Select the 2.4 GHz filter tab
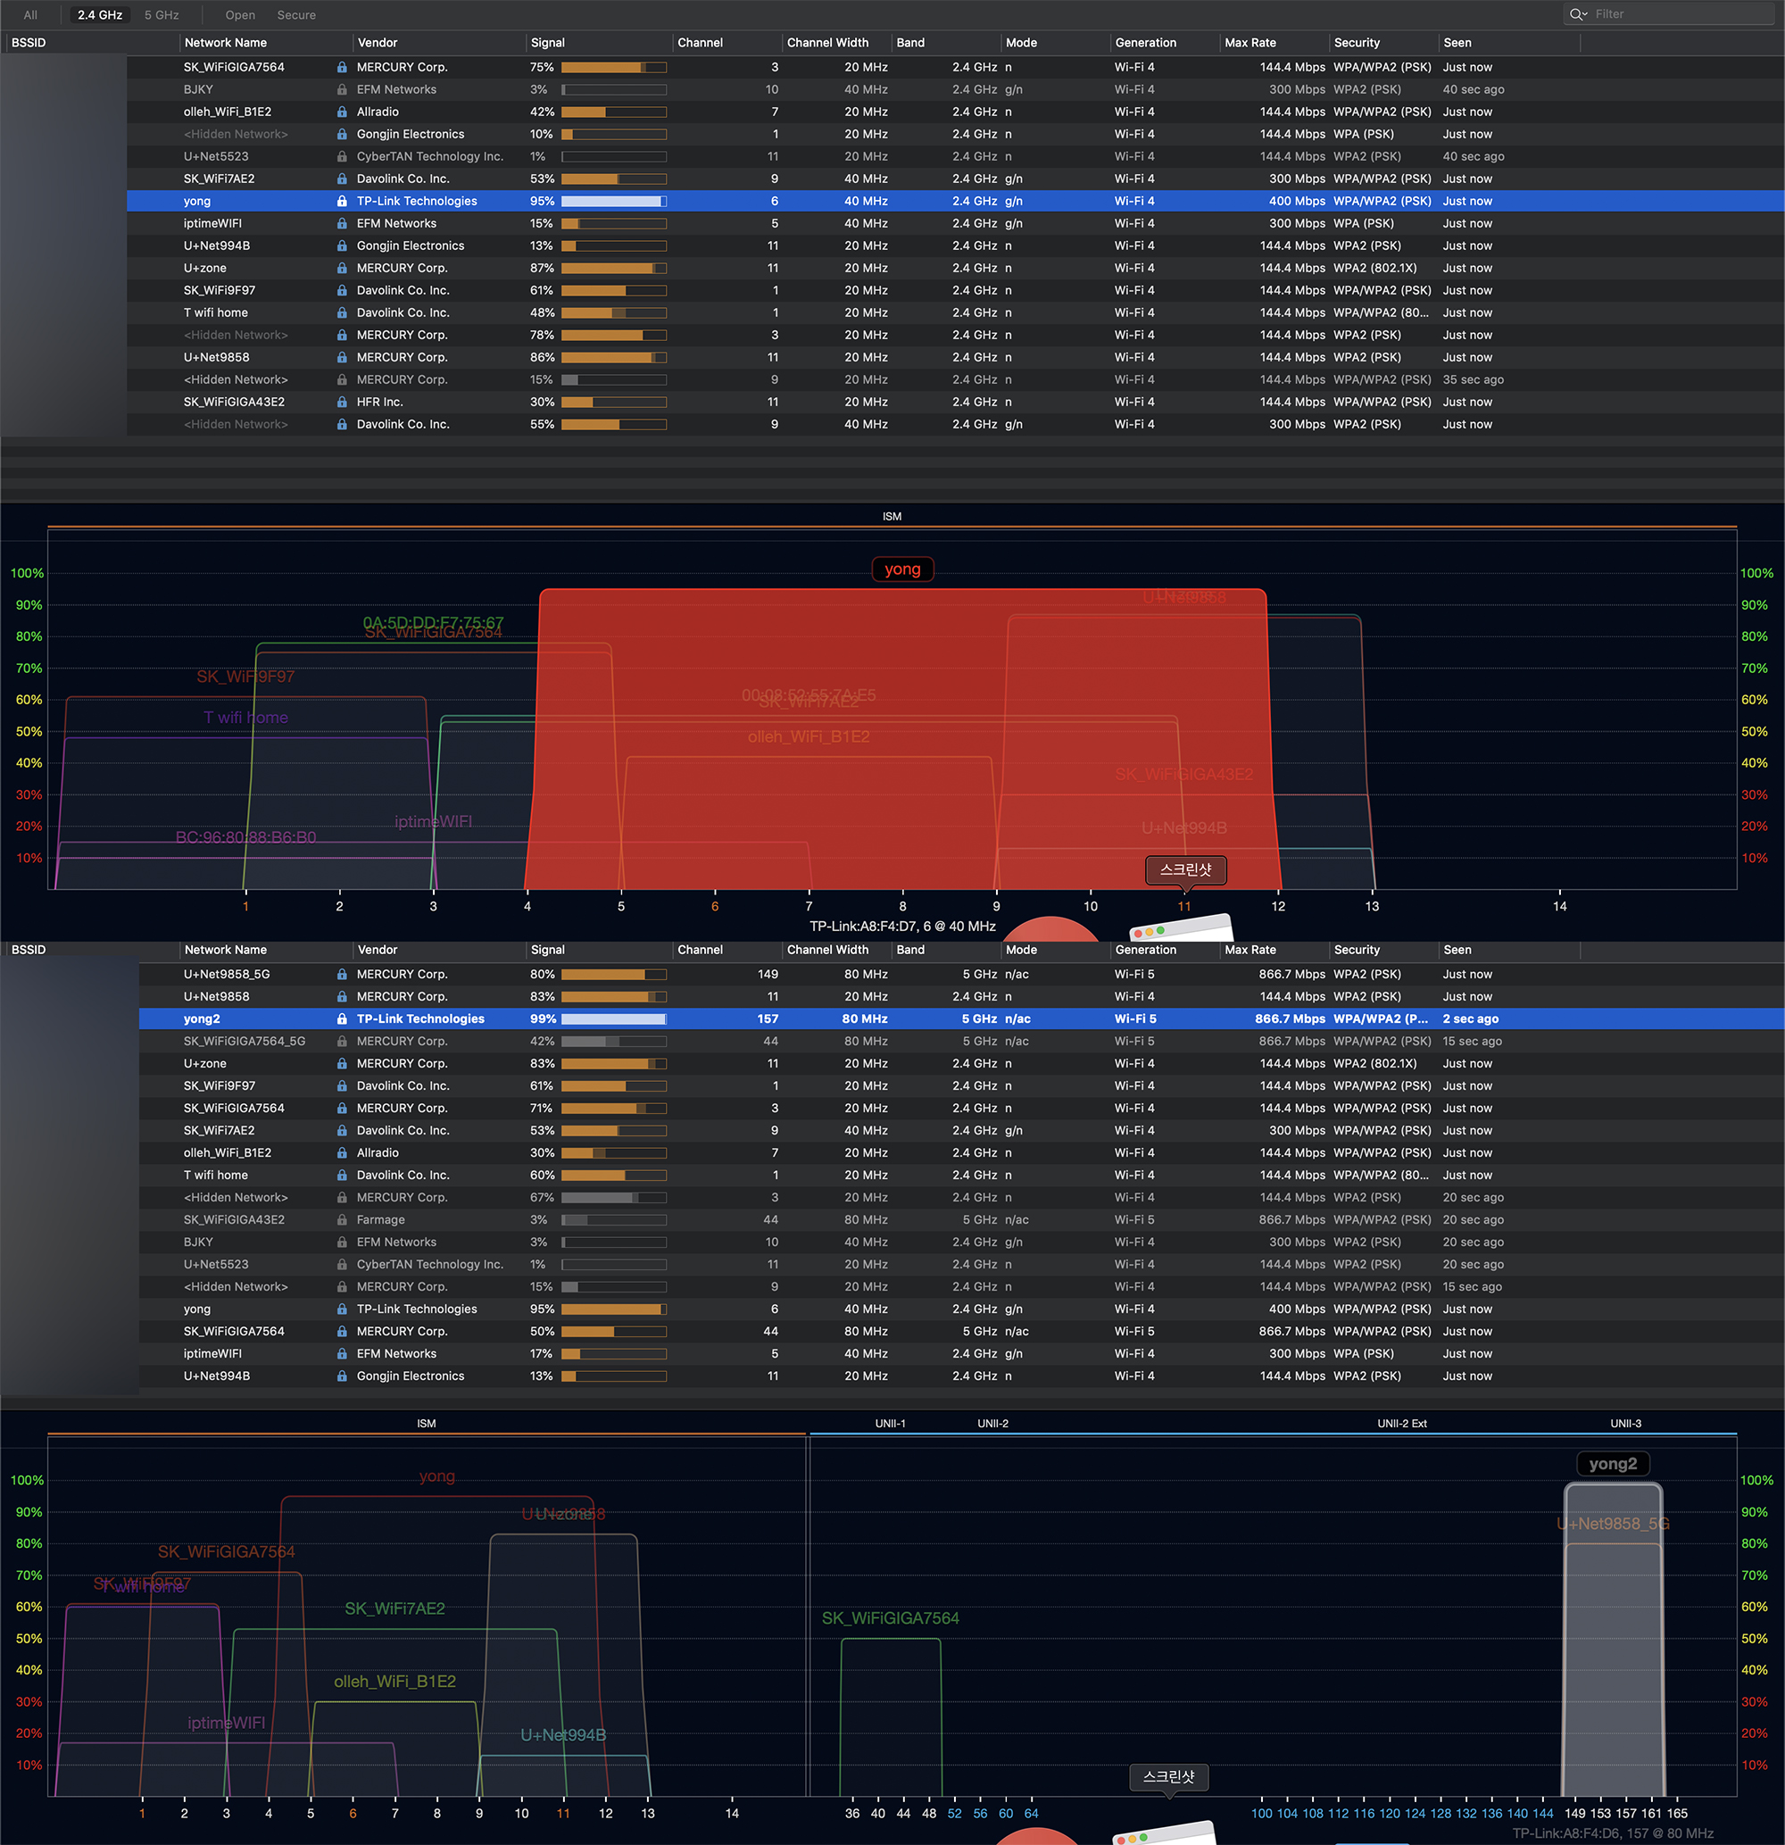Screen dimensions: 1785x1845 tap(100, 15)
